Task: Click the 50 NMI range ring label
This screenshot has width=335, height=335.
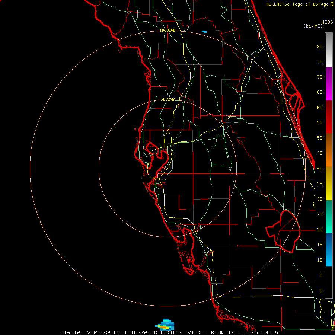Action: tap(167, 99)
